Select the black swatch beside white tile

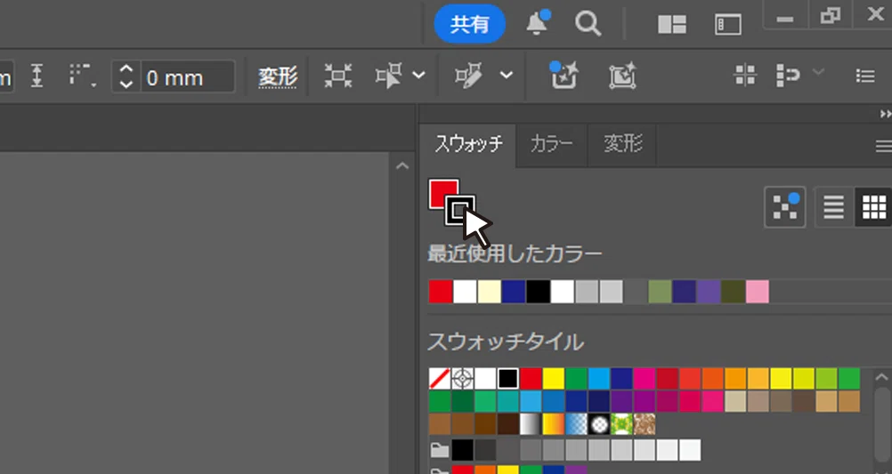(508, 378)
